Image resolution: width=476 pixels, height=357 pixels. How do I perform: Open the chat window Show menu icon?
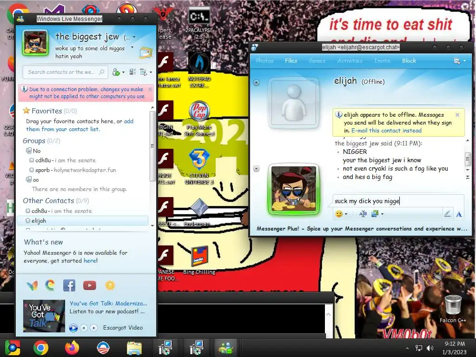click(x=457, y=61)
